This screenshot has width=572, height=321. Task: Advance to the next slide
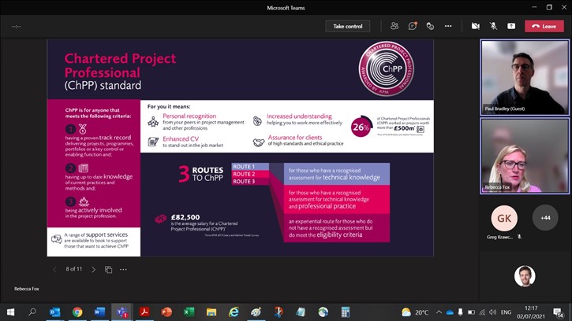tap(93, 269)
